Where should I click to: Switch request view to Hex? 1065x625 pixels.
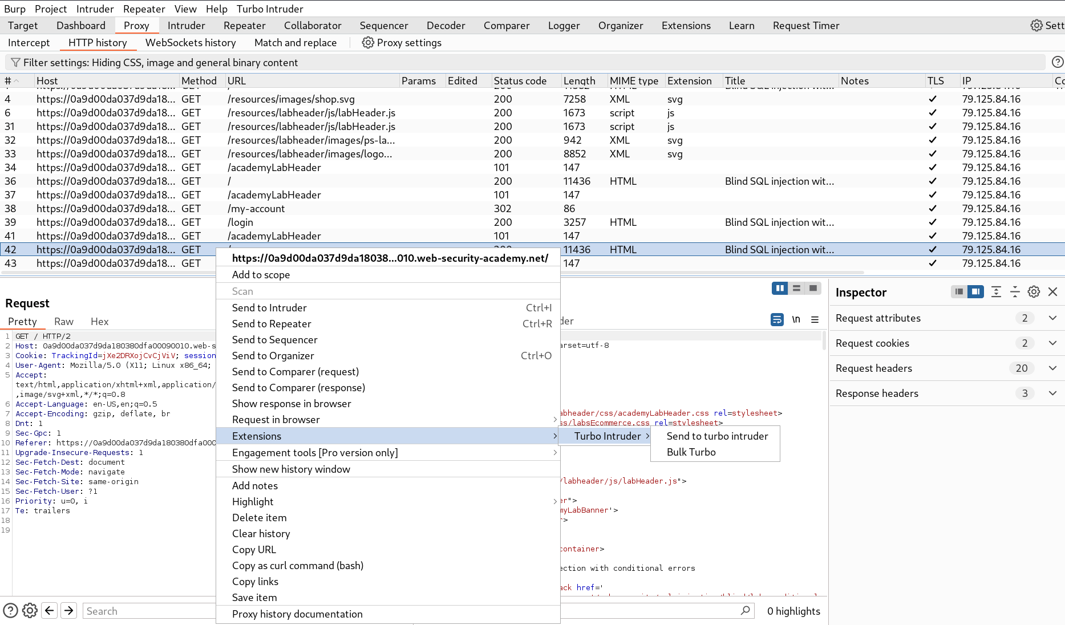click(x=99, y=322)
